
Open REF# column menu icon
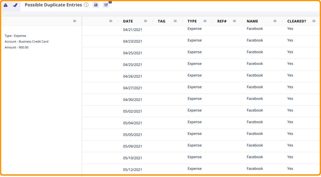[234, 21]
